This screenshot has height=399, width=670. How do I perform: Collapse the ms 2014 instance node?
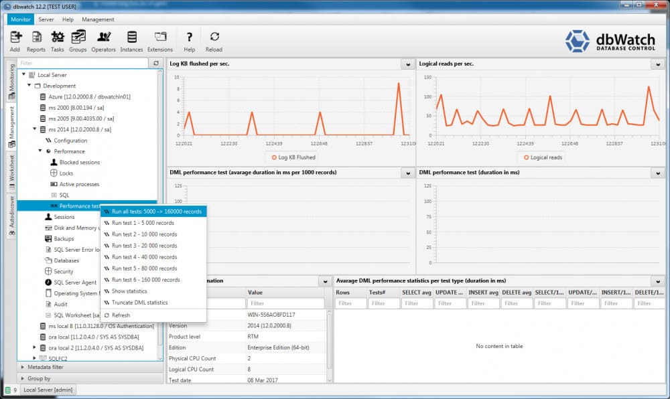point(35,129)
